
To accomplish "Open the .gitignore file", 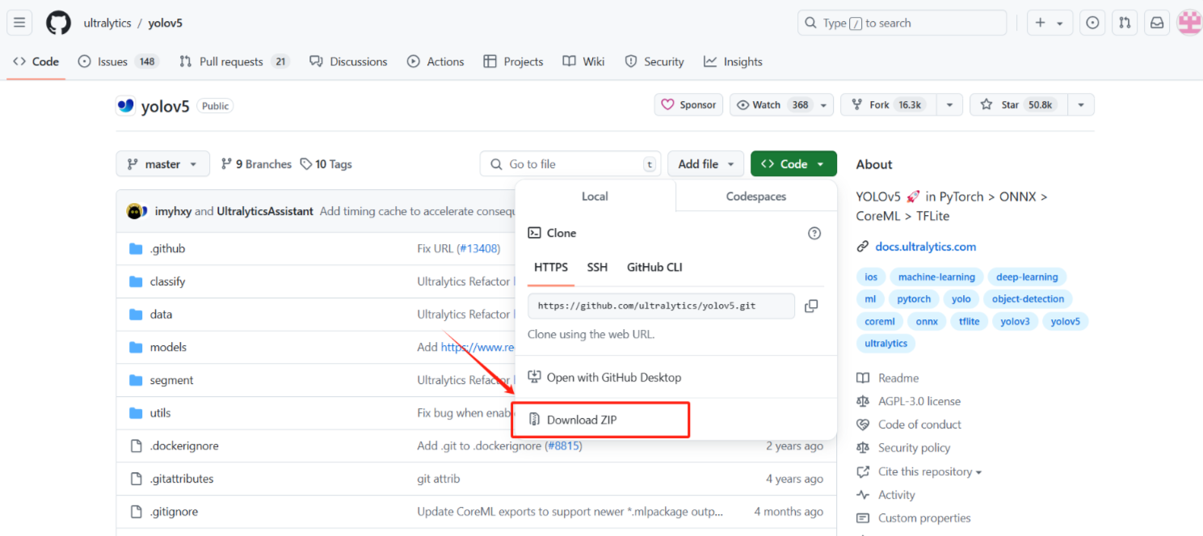I will (174, 512).
